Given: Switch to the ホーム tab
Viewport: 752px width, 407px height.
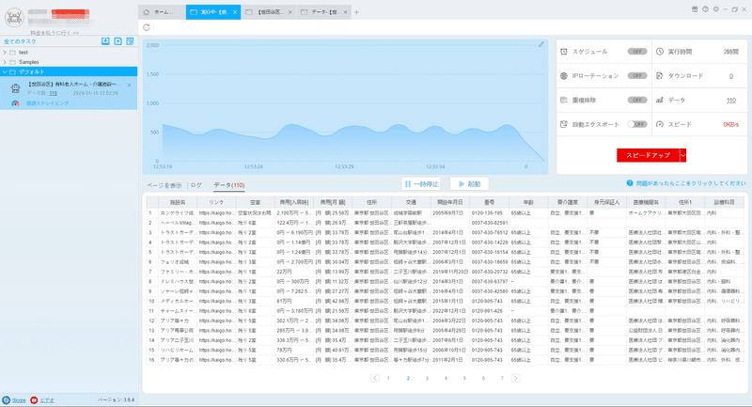Looking at the screenshot, I should [x=162, y=12].
